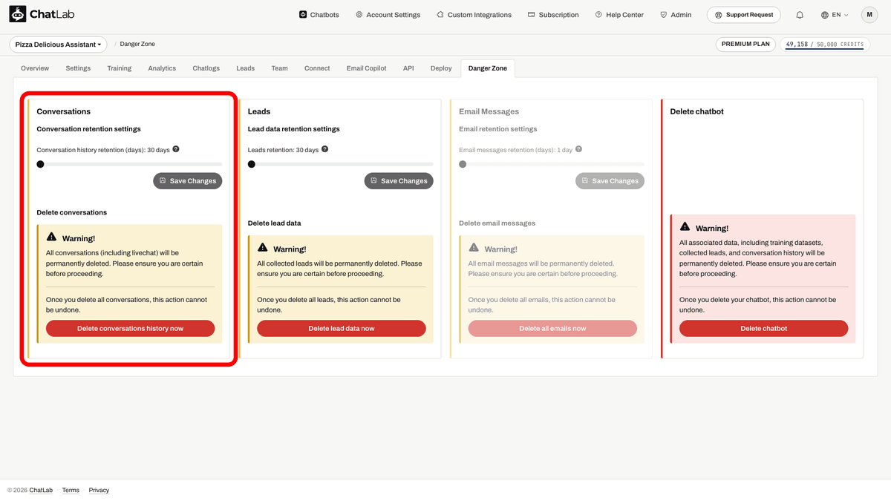Switch to the Team tab
Screen dimensions: 891x501
[279, 68]
